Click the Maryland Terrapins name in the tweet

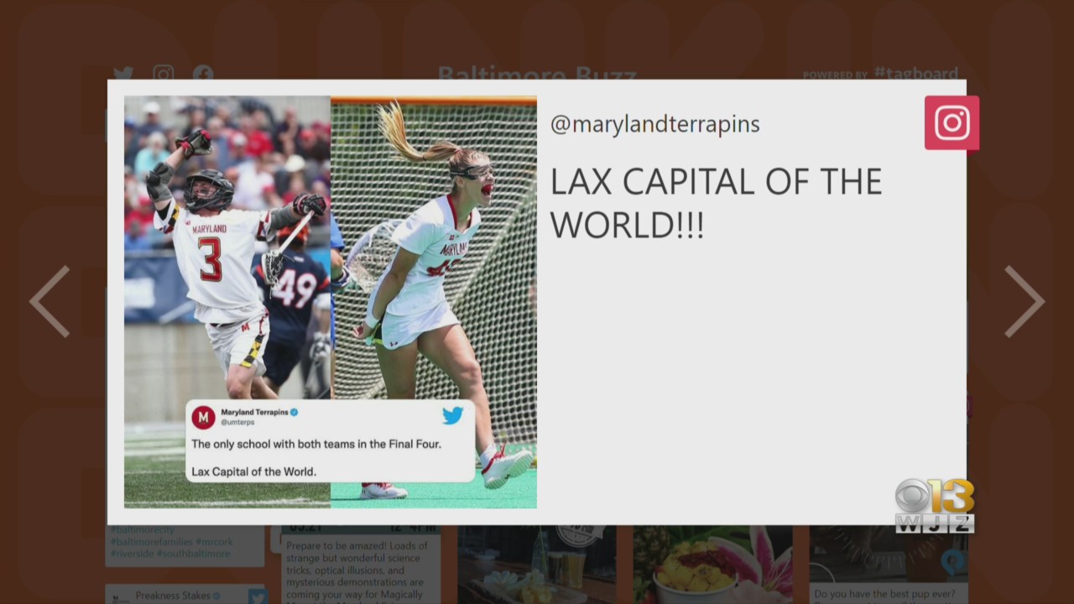coord(254,412)
